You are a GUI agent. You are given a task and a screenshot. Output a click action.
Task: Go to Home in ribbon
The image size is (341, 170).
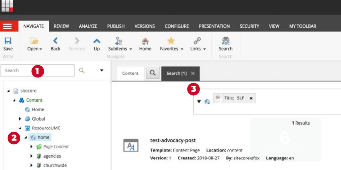(x=145, y=41)
